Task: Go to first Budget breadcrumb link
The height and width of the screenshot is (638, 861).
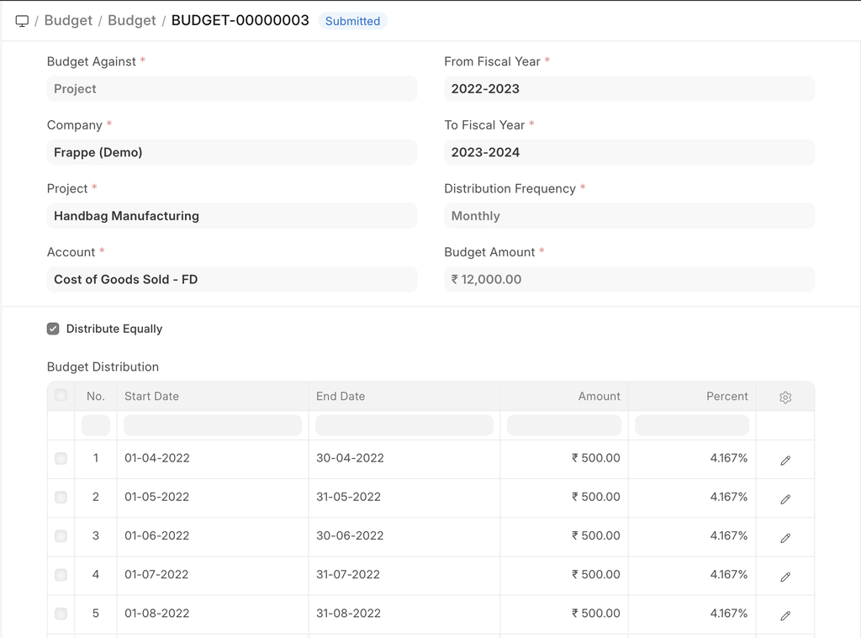Action: click(68, 21)
